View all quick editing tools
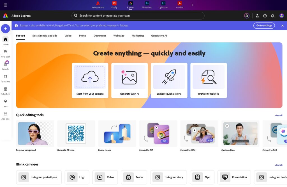The image size is (287, 187). coord(279,115)
